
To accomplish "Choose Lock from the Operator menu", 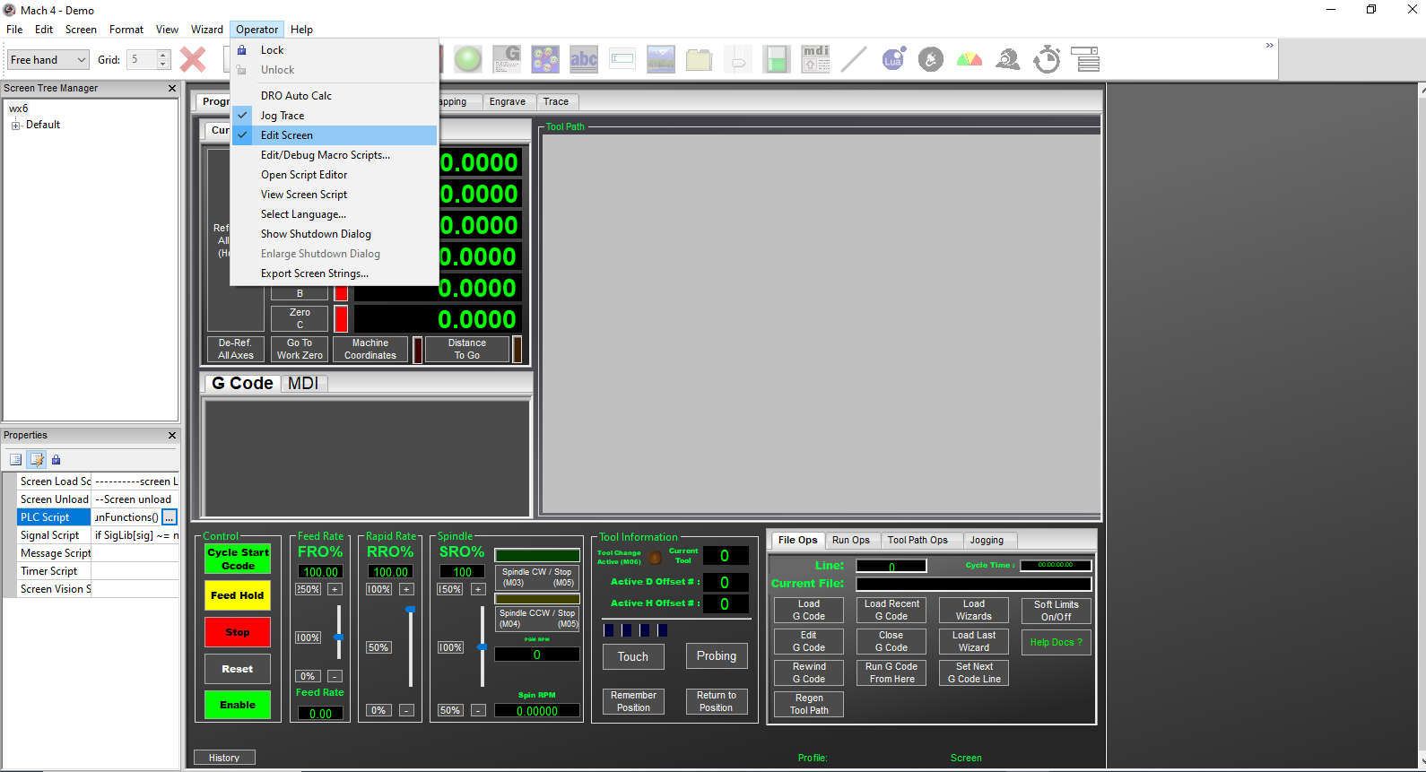I will [x=335, y=50].
